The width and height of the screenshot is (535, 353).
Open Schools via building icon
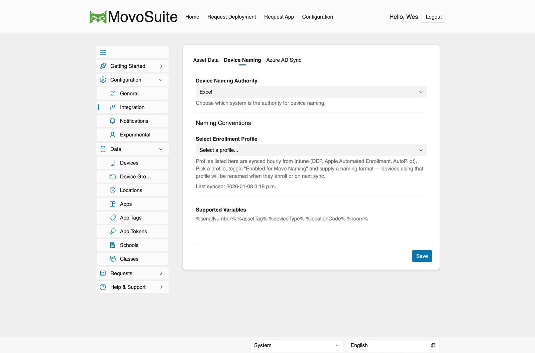tap(113, 245)
